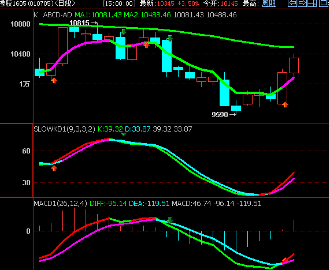
Task: Select the ABCD-AD indicator label
Action: click(57, 15)
